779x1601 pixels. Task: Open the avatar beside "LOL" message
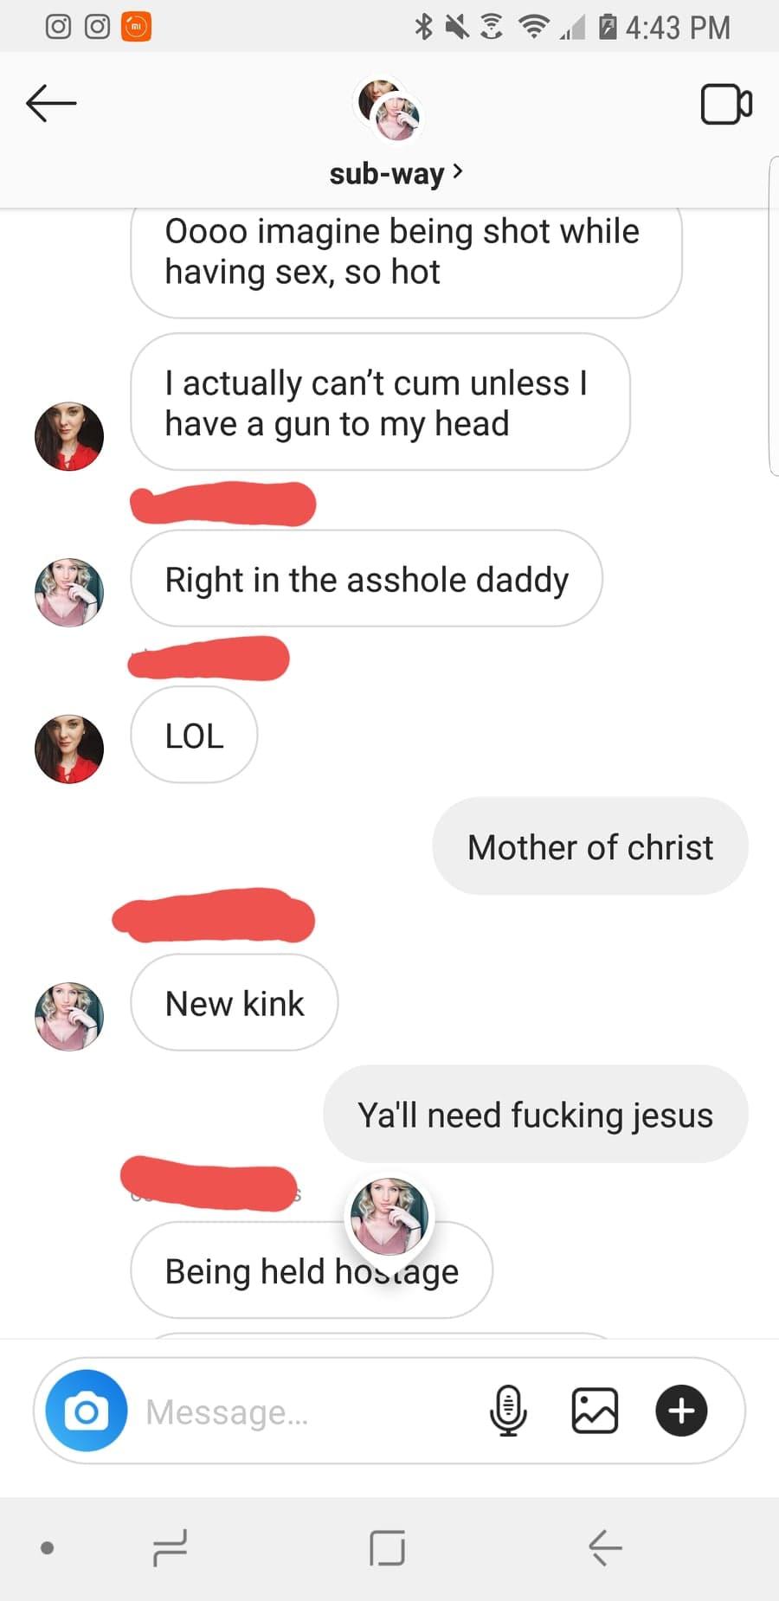click(x=69, y=749)
